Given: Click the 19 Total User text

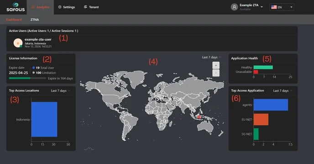Looking at the screenshot, I should click(45, 68).
